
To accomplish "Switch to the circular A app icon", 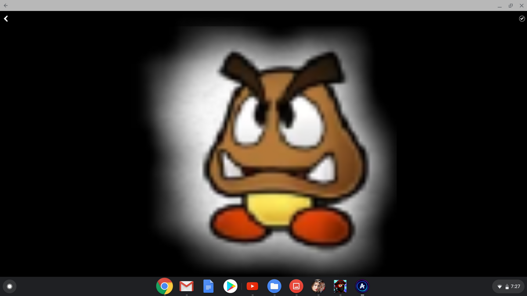I will [362, 286].
